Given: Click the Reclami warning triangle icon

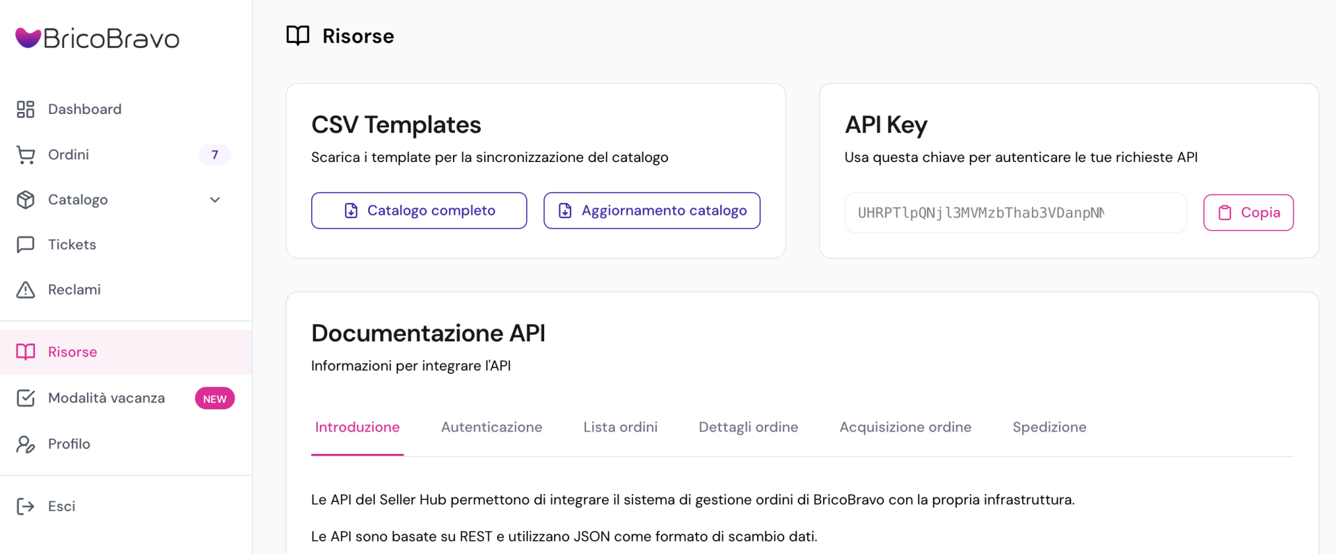Looking at the screenshot, I should pos(26,290).
